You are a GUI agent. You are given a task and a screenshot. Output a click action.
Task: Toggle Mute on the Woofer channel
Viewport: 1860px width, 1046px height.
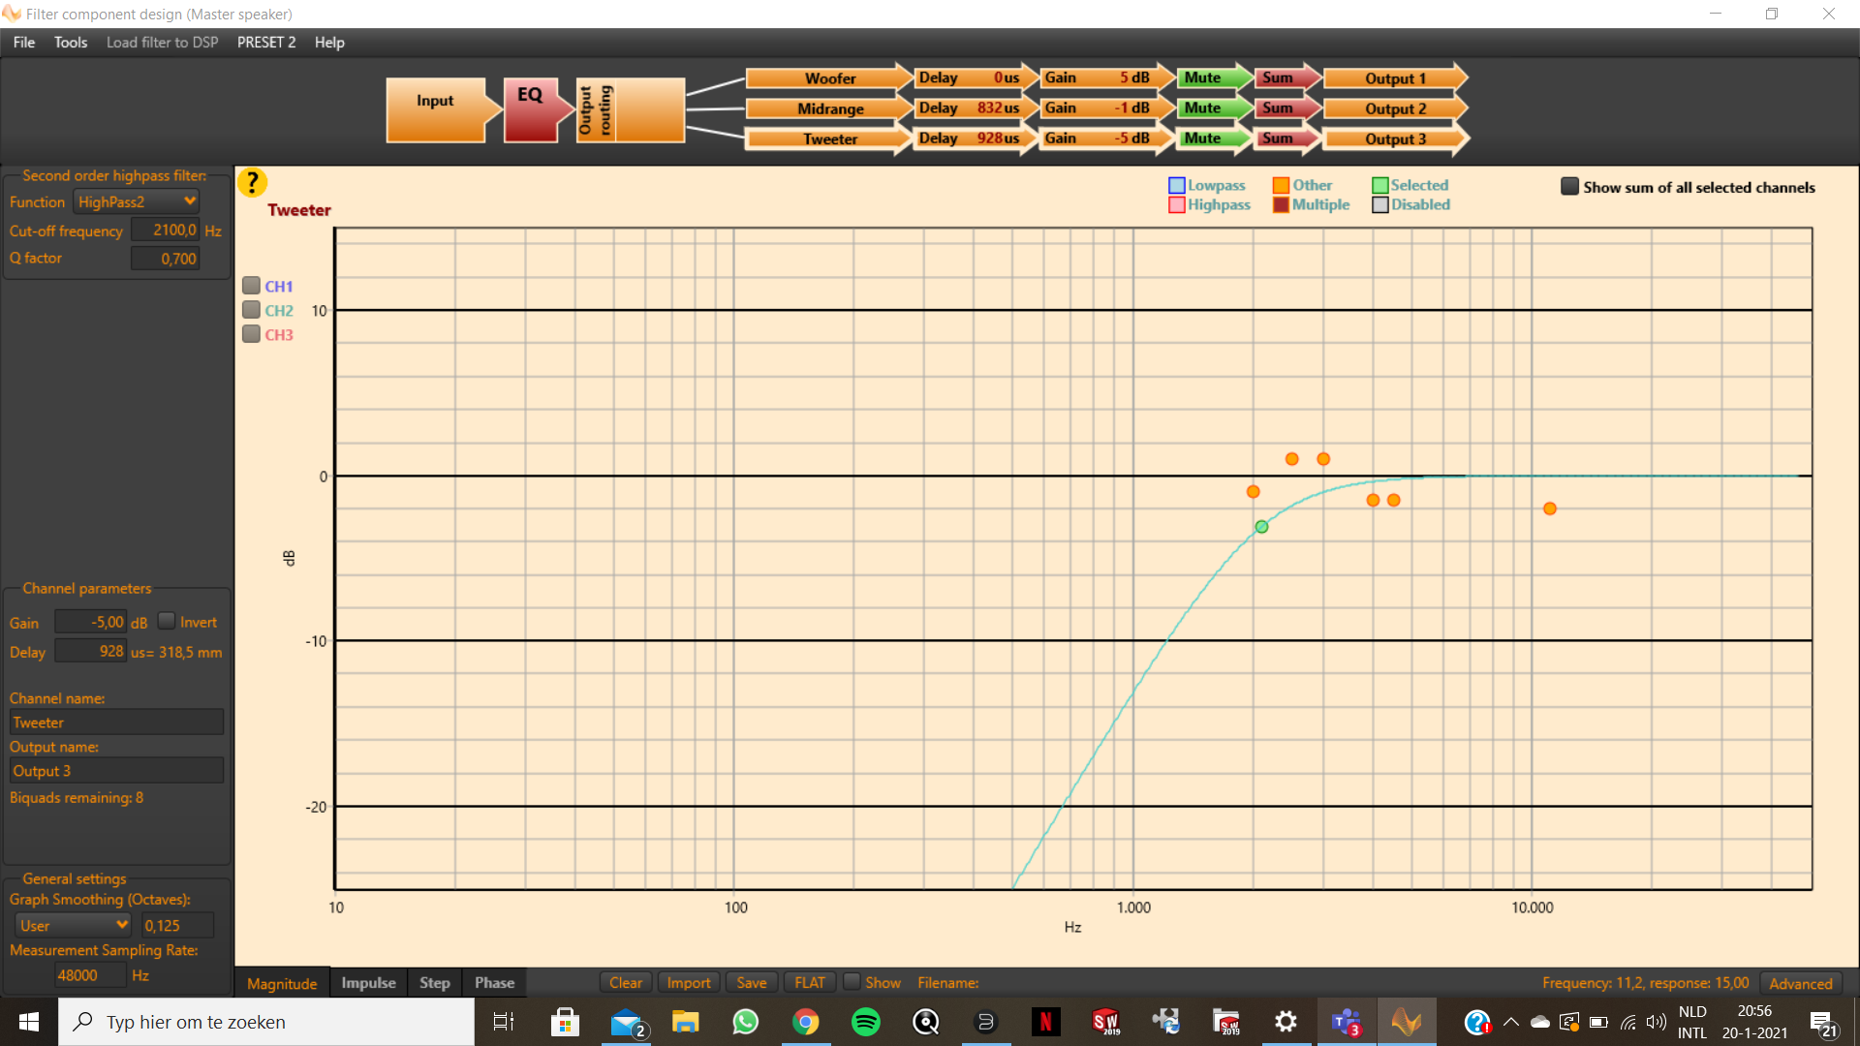(1213, 78)
